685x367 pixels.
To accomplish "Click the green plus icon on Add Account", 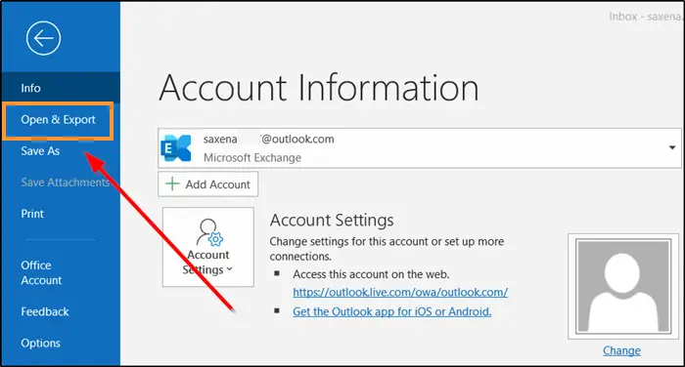I will [x=172, y=183].
